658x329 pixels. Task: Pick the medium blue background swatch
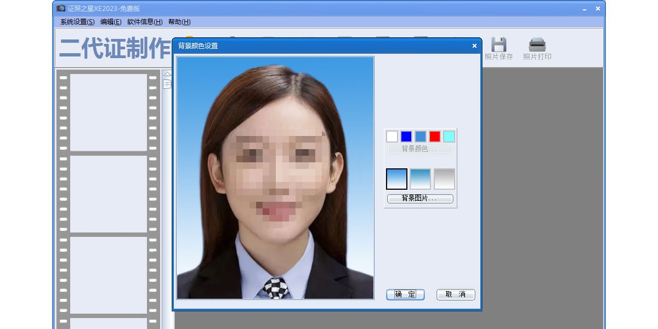pyautogui.click(x=421, y=137)
